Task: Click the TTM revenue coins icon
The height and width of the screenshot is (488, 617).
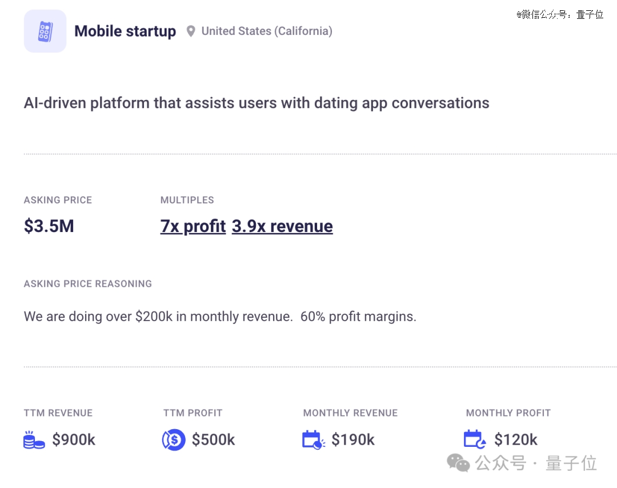Action: click(x=34, y=439)
